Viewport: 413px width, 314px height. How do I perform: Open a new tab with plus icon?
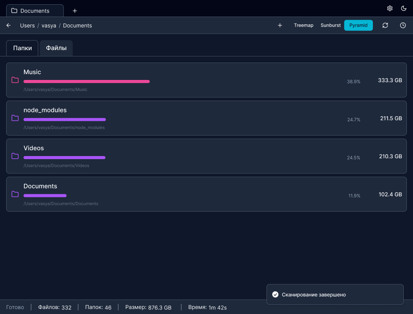pyautogui.click(x=75, y=11)
